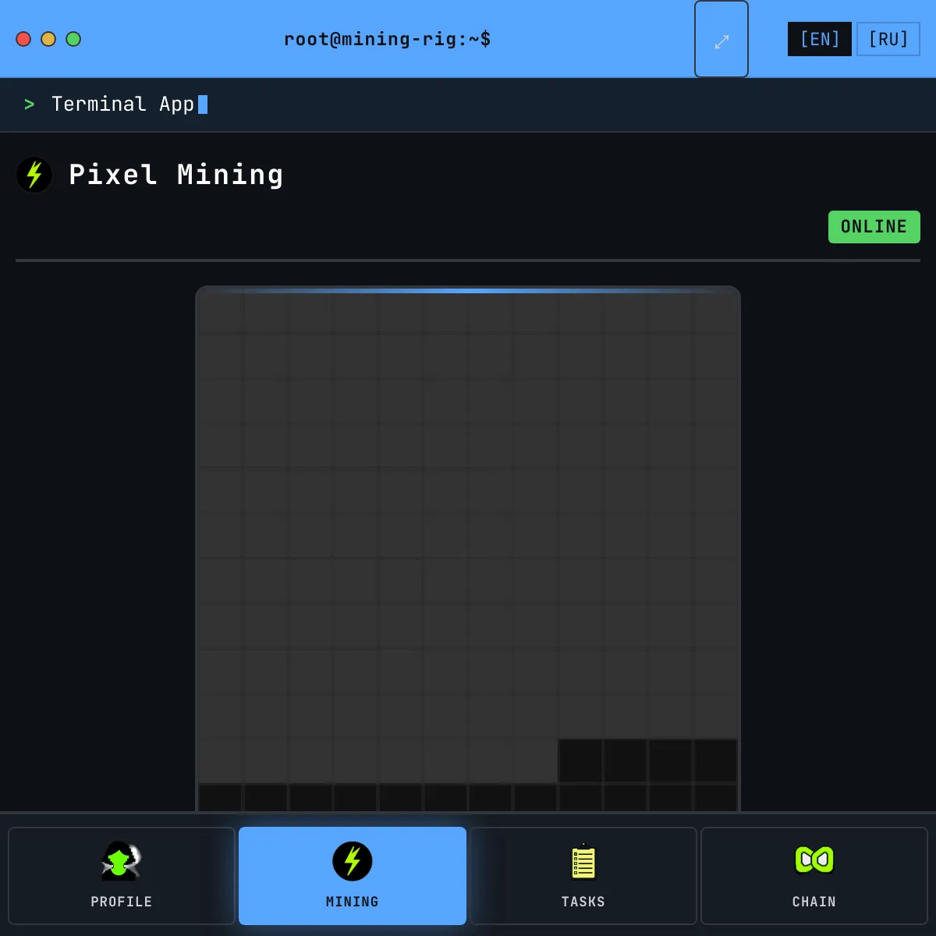Click the Tasks clipboard icon
The width and height of the screenshot is (936, 936).
coord(583,862)
